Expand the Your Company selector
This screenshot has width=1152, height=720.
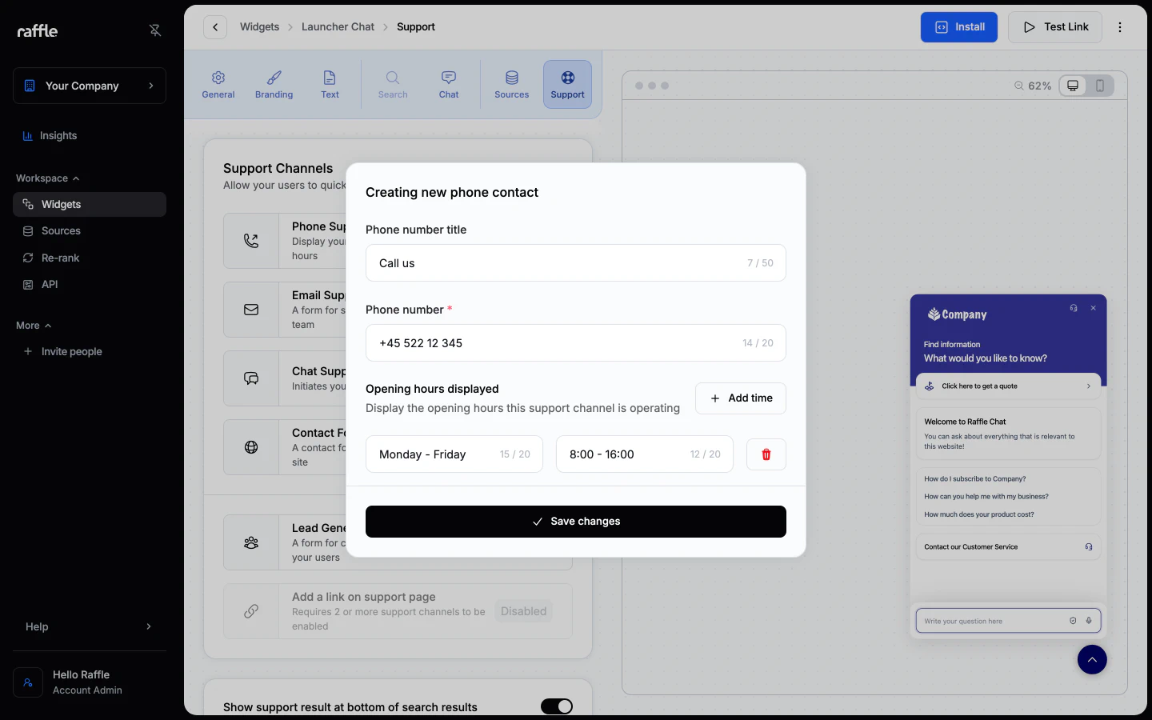(x=90, y=86)
